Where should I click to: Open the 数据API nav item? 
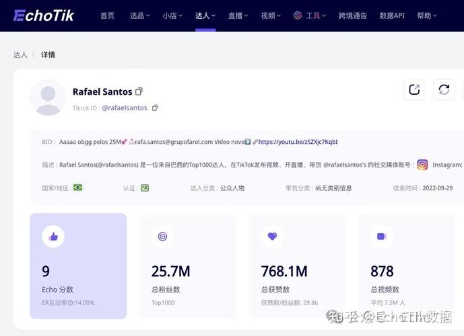[392, 15]
